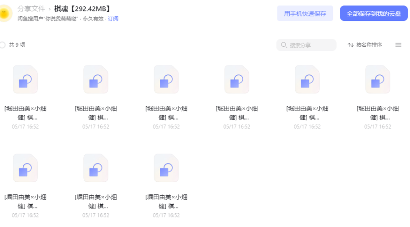Open the fifth file icon in top row
The height and width of the screenshot is (227, 410).
tap(307, 79)
